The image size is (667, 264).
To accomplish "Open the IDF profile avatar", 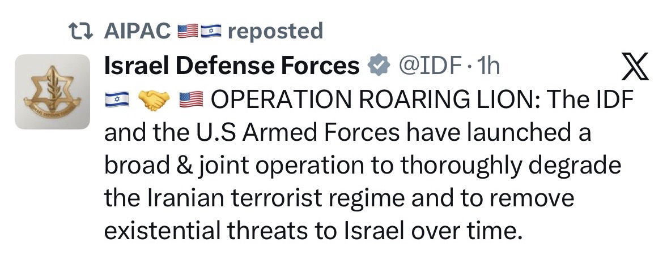I will pyautogui.click(x=52, y=92).
